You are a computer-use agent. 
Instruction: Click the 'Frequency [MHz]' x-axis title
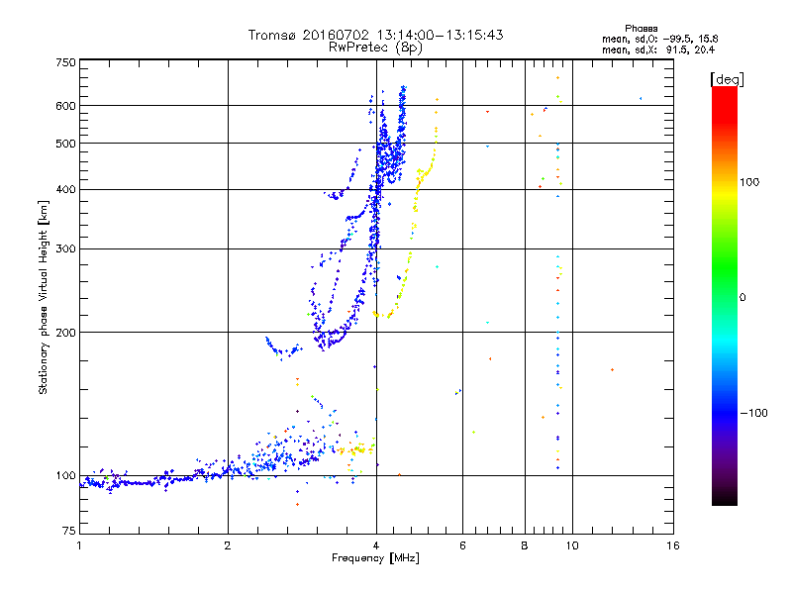[375, 558]
